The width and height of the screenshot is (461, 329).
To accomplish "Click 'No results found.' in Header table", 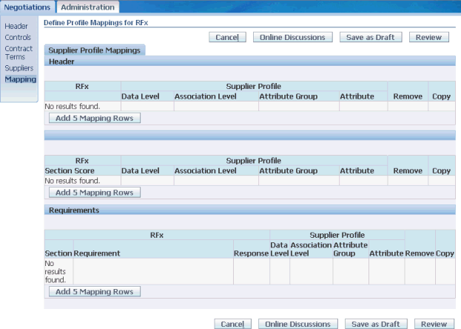I will [73, 106].
